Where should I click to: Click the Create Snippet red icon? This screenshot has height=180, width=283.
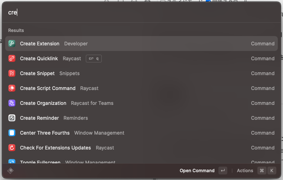[x=12, y=73]
